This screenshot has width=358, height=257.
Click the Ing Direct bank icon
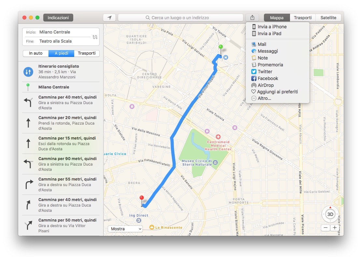click(139, 220)
